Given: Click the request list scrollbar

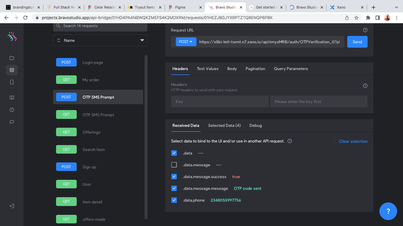Looking at the screenshot, I should (x=146, y=137).
